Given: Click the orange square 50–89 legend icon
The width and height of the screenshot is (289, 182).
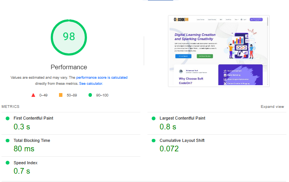Looking at the screenshot, I should [61, 95].
